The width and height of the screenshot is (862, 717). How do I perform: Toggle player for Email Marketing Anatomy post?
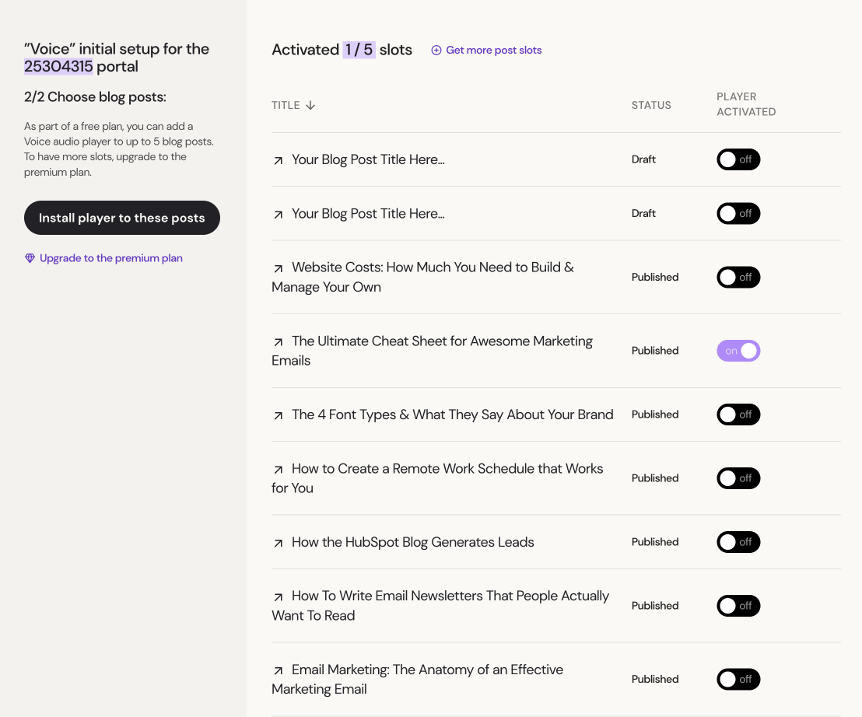click(x=738, y=679)
